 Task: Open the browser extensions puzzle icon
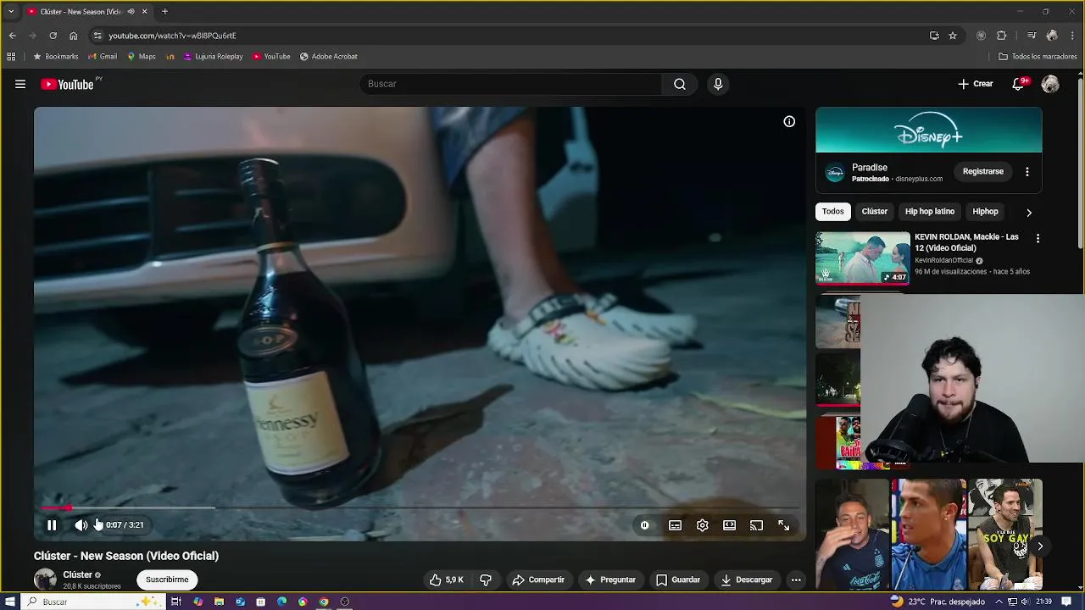point(1001,36)
